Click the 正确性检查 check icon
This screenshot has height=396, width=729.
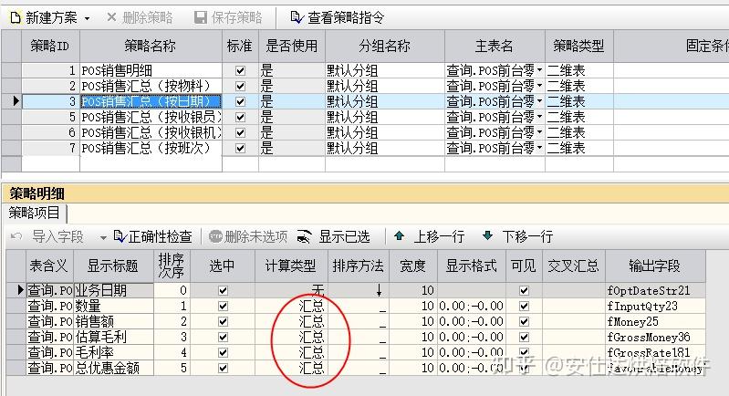point(120,236)
